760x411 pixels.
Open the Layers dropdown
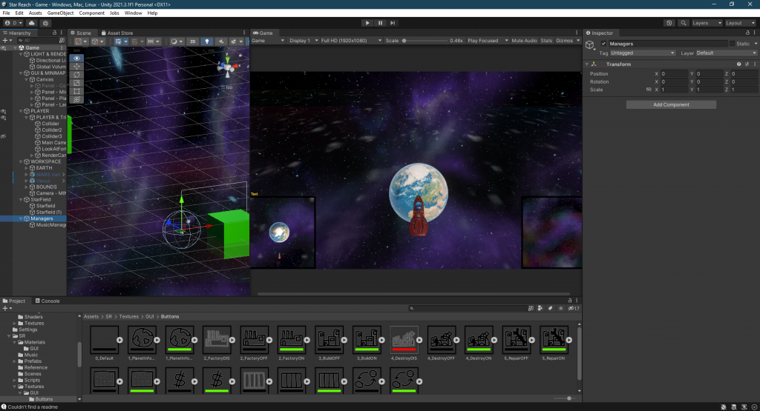click(x=707, y=23)
